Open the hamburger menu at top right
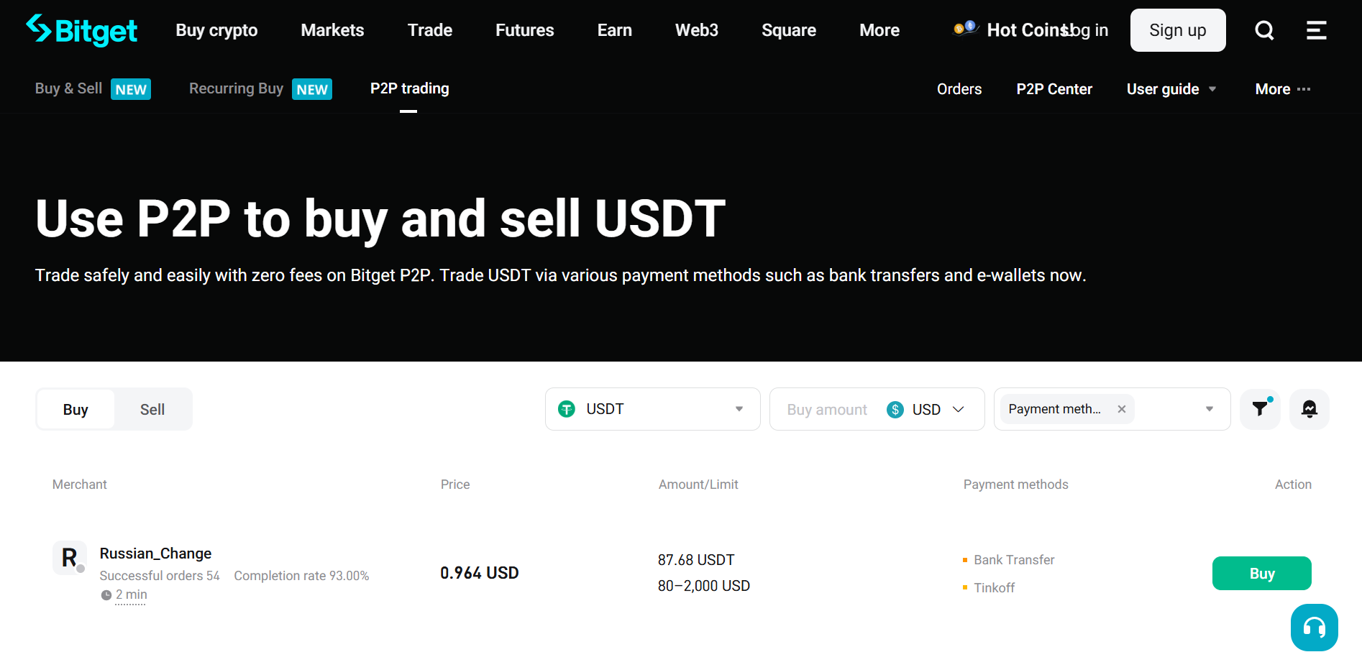 (x=1316, y=30)
